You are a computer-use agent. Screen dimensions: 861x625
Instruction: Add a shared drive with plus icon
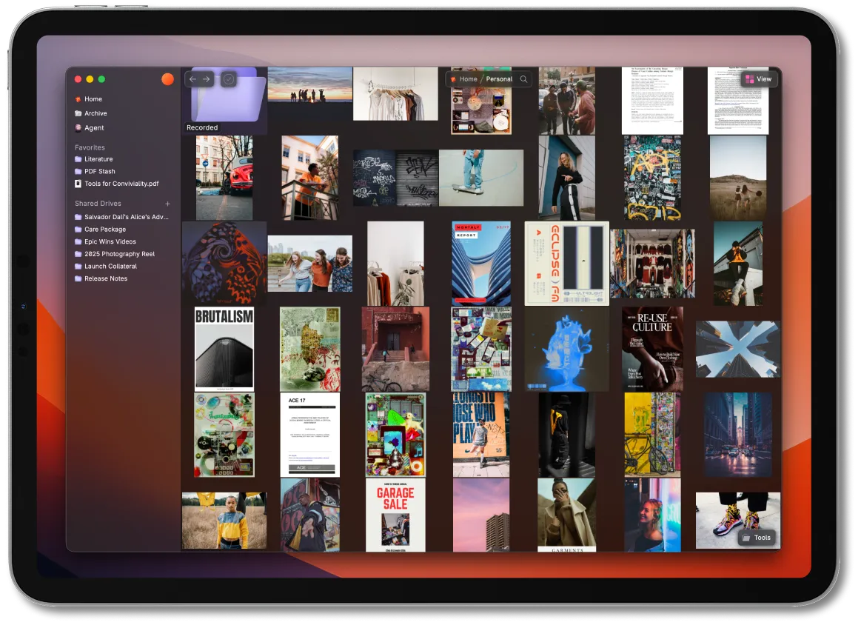coord(168,204)
